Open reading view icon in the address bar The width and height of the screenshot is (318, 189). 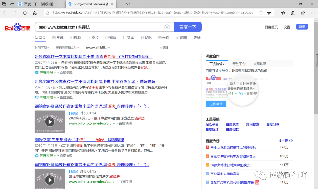click(x=261, y=13)
